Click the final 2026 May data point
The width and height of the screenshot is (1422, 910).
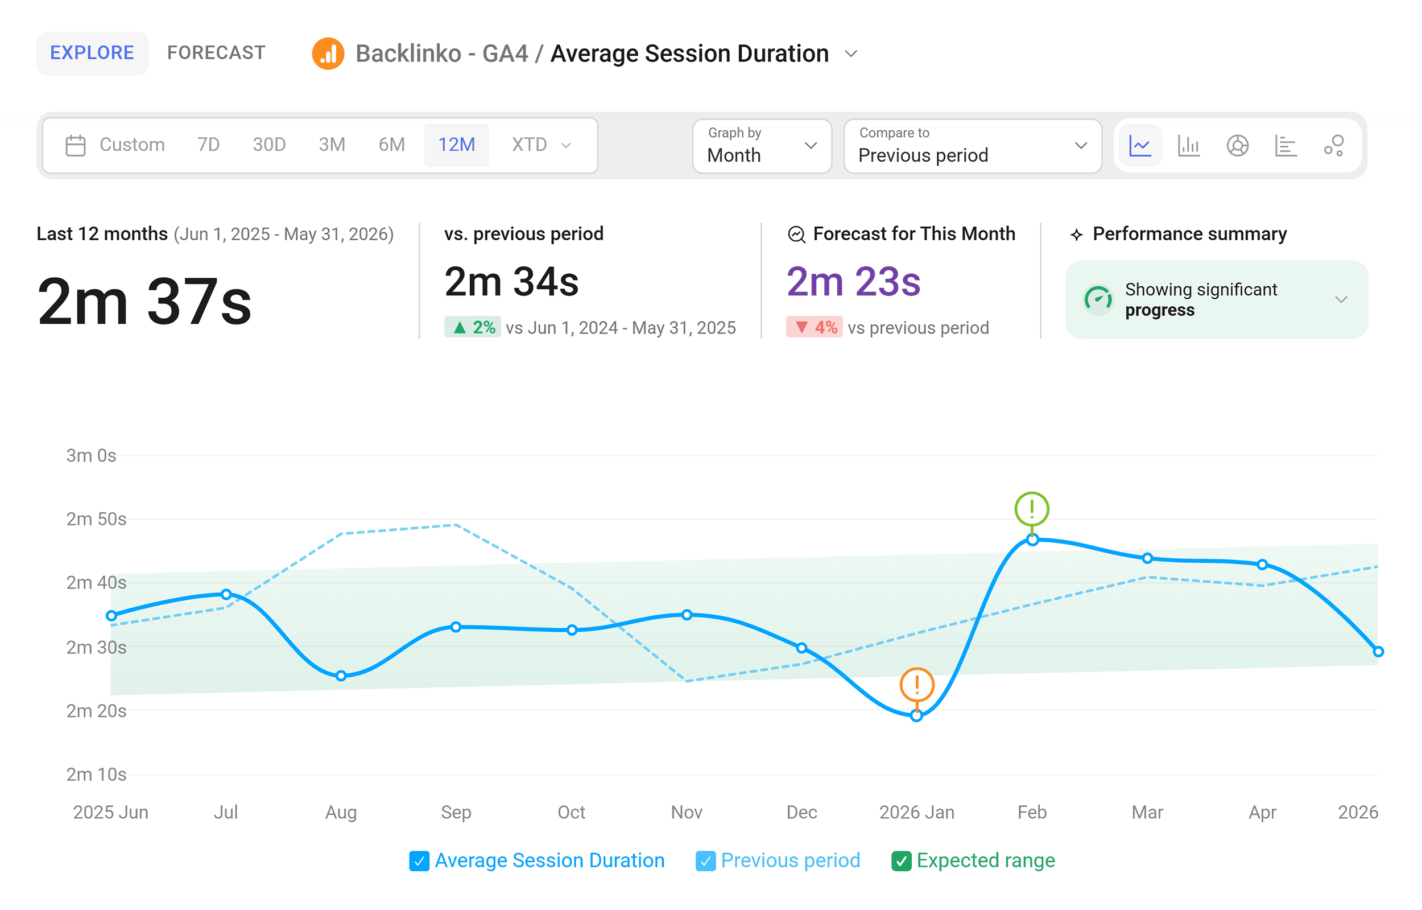[x=1378, y=652]
